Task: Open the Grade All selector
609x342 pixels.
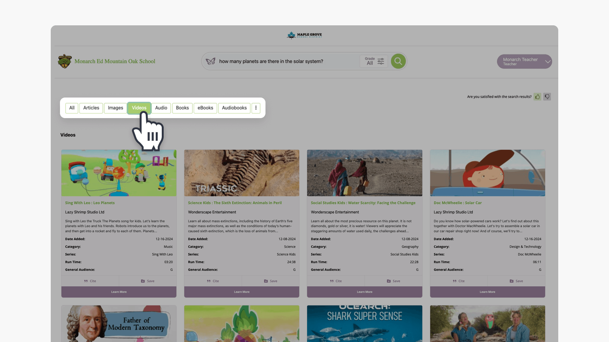Action: click(x=370, y=61)
